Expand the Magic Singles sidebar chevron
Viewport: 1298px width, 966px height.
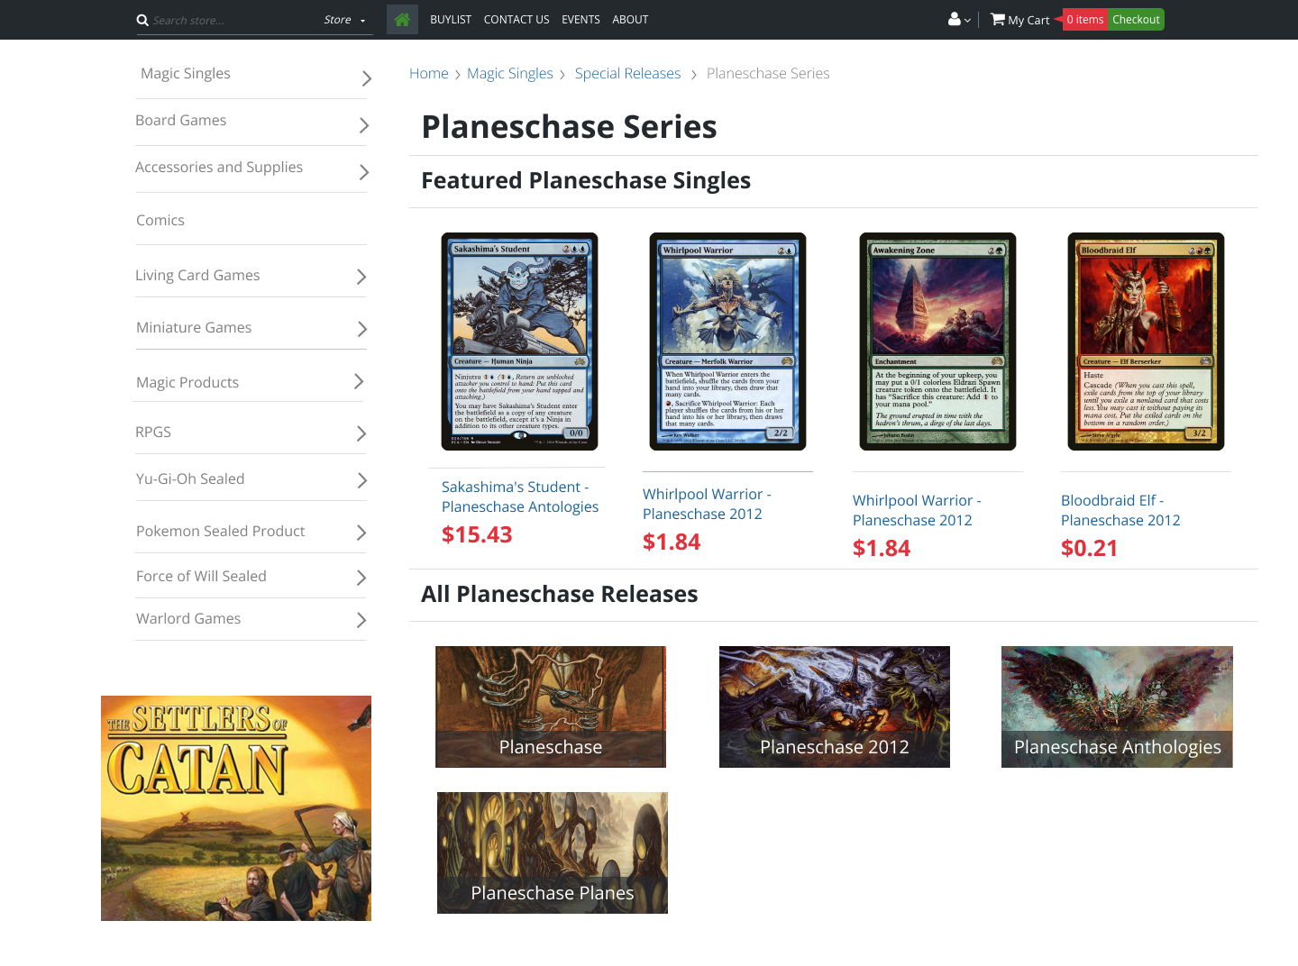tap(366, 78)
